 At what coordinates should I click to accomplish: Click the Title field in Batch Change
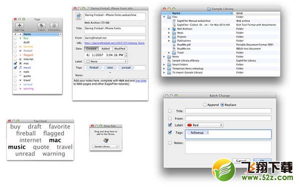tap(228, 111)
